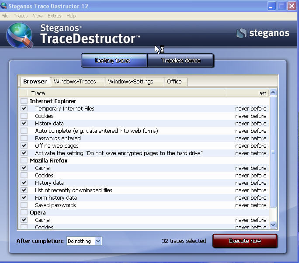Switch to the Windows-Settings tab
This screenshot has width=299, height=263.
pos(135,82)
